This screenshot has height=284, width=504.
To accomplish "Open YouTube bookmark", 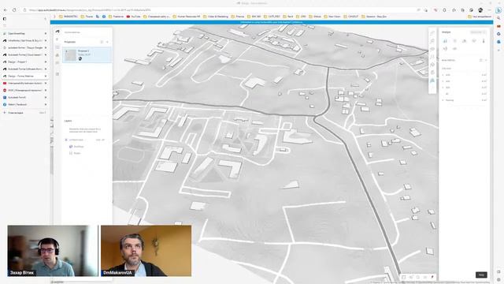I will 133,17.
